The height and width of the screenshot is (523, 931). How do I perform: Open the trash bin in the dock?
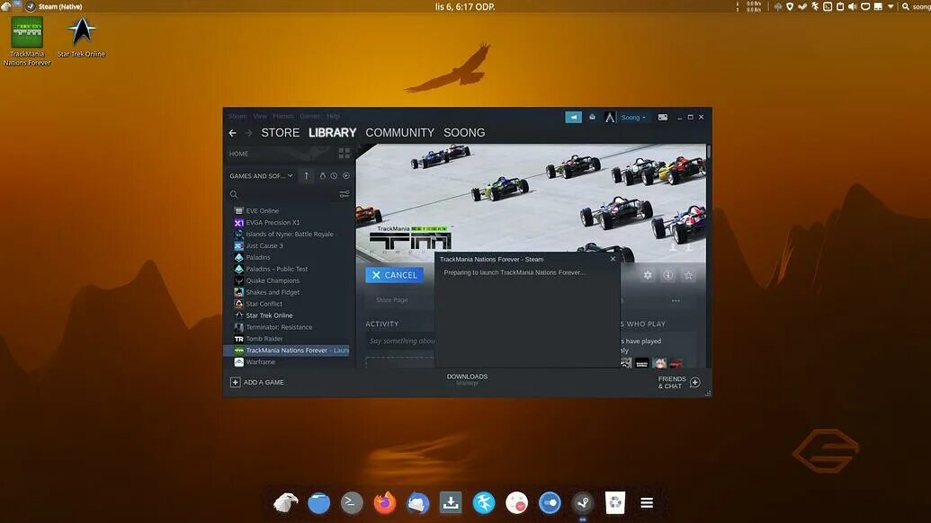(615, 503)
